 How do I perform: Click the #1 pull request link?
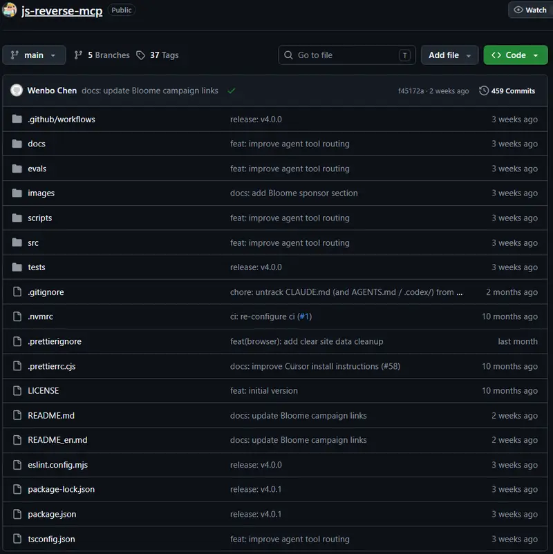[304, 316]
